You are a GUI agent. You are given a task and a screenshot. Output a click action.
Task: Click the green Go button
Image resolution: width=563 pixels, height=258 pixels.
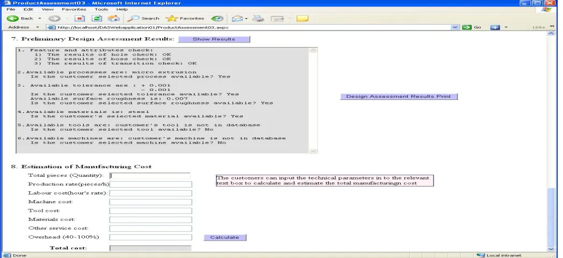[472, 27]
